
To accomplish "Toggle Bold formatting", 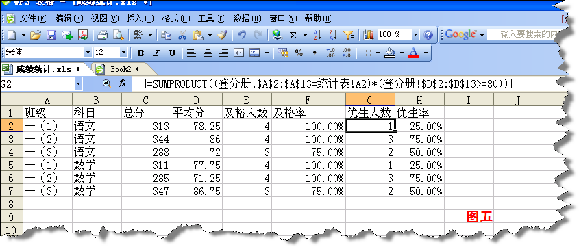I will pyautogui.click(x=140, y=53).
